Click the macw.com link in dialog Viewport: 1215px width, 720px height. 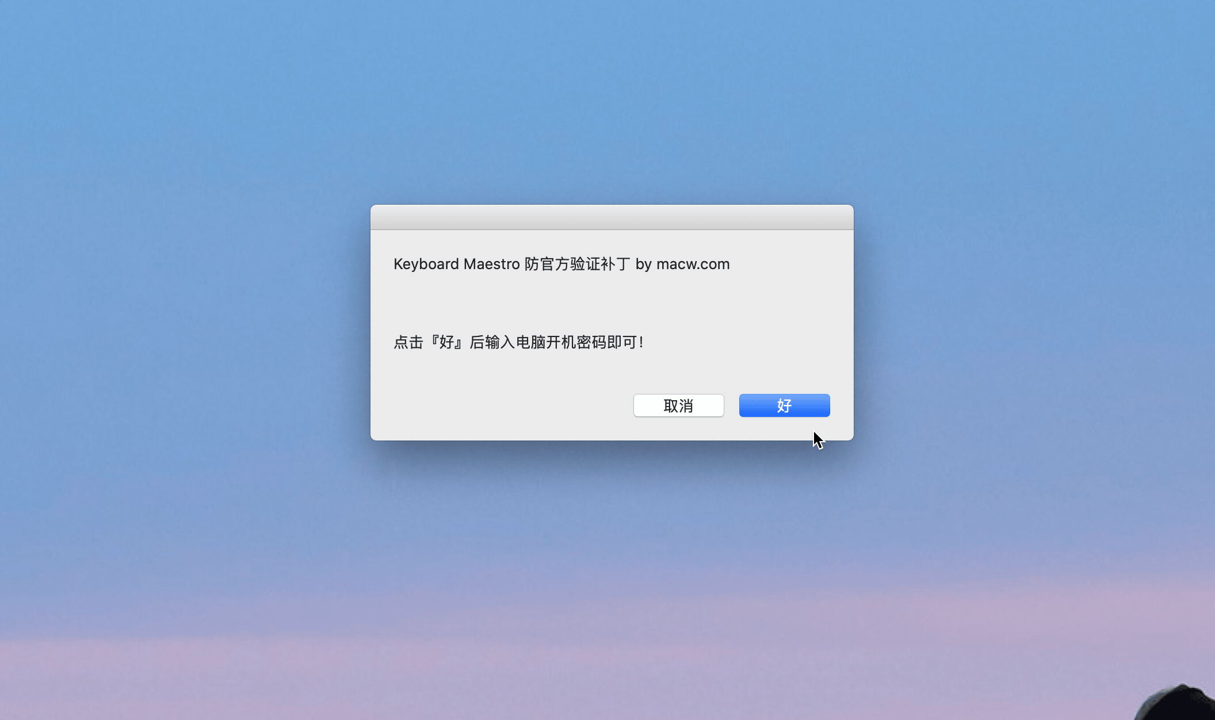(x=694, y=263)
